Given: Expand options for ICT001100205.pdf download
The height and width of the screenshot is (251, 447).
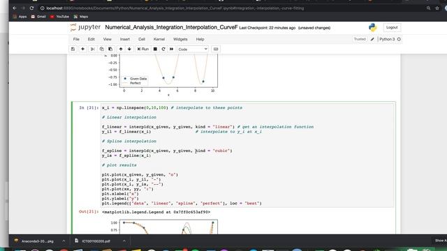Looking at the screenshot, I should [x=124, y=241].
